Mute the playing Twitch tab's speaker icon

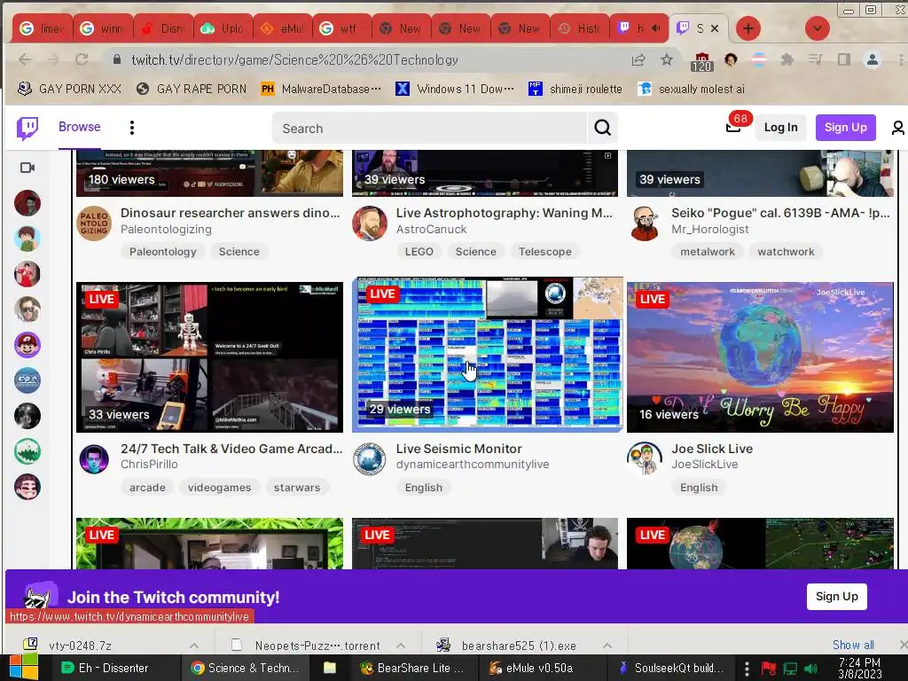point(655,27)
